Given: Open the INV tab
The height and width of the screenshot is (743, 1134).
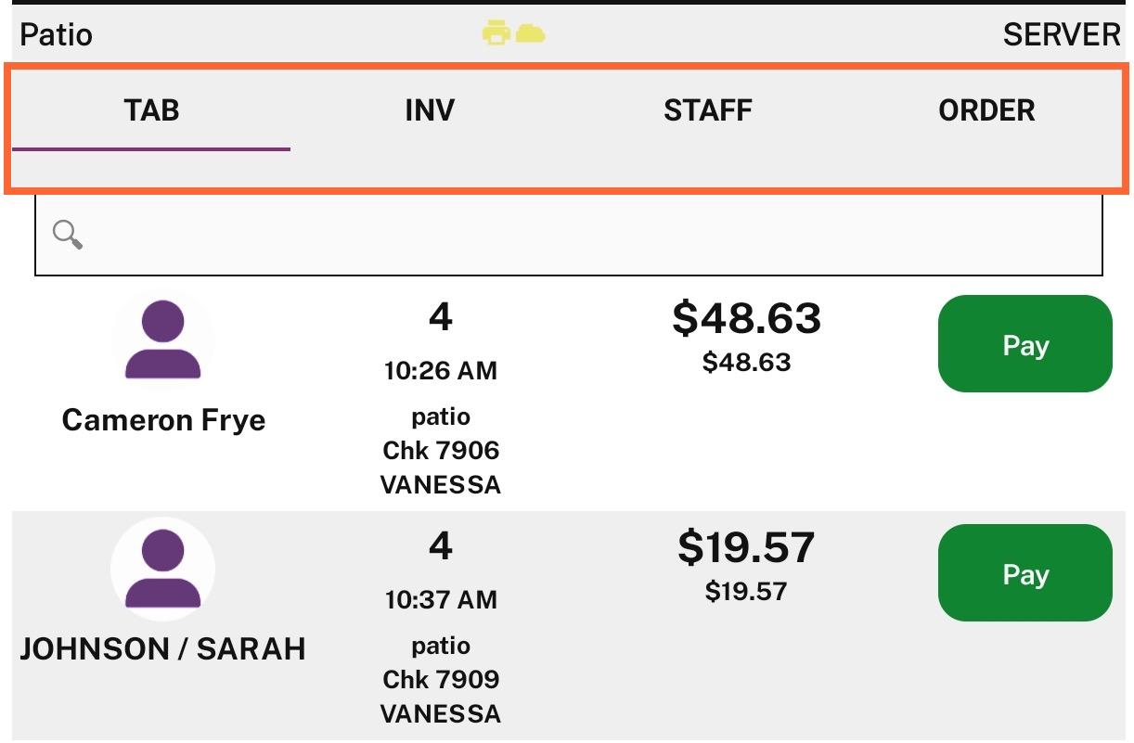Looking at the screenshot, I should click(x=430, y=110).
